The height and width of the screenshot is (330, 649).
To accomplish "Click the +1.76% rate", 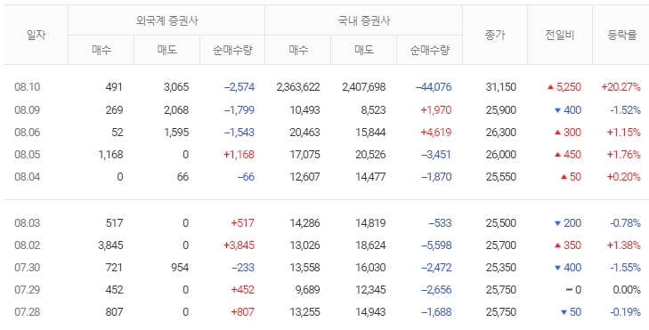I will 624,155.
